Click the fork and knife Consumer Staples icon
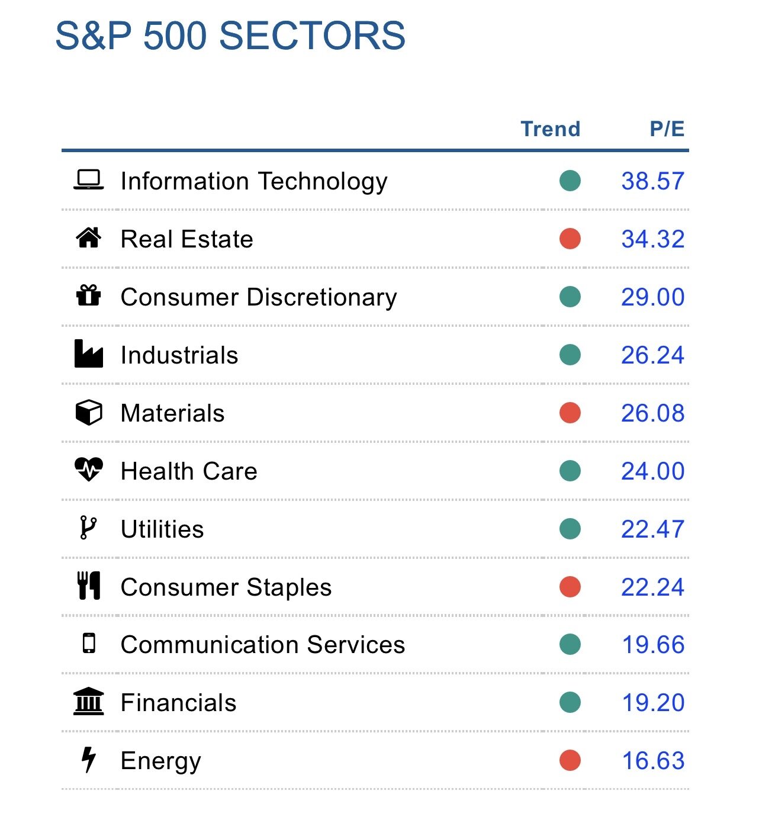 tap(89, 586)
